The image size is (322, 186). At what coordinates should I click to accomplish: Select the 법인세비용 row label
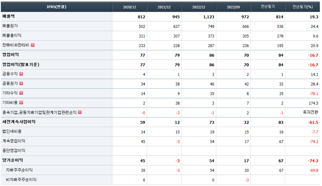pos(12,131)
